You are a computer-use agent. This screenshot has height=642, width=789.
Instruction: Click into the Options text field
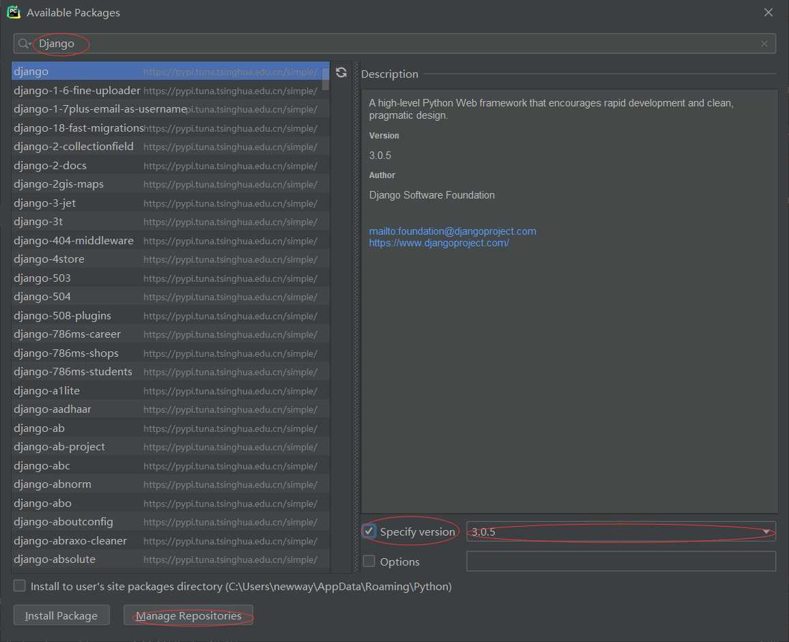(620, 561)
